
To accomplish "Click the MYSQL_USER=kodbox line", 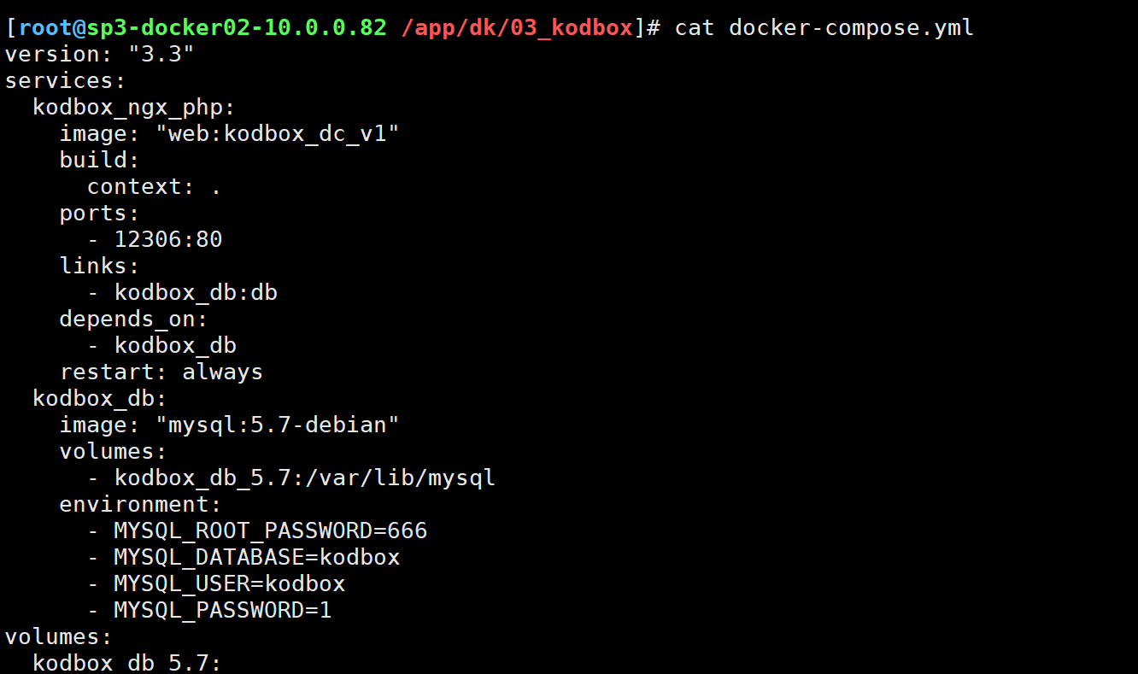I will pos(229,584).
